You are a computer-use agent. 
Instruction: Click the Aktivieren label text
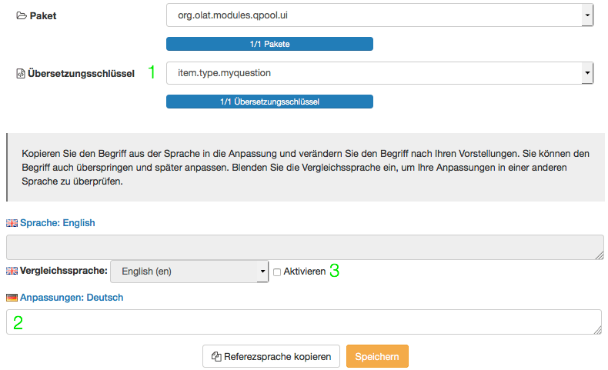[304, 272]
